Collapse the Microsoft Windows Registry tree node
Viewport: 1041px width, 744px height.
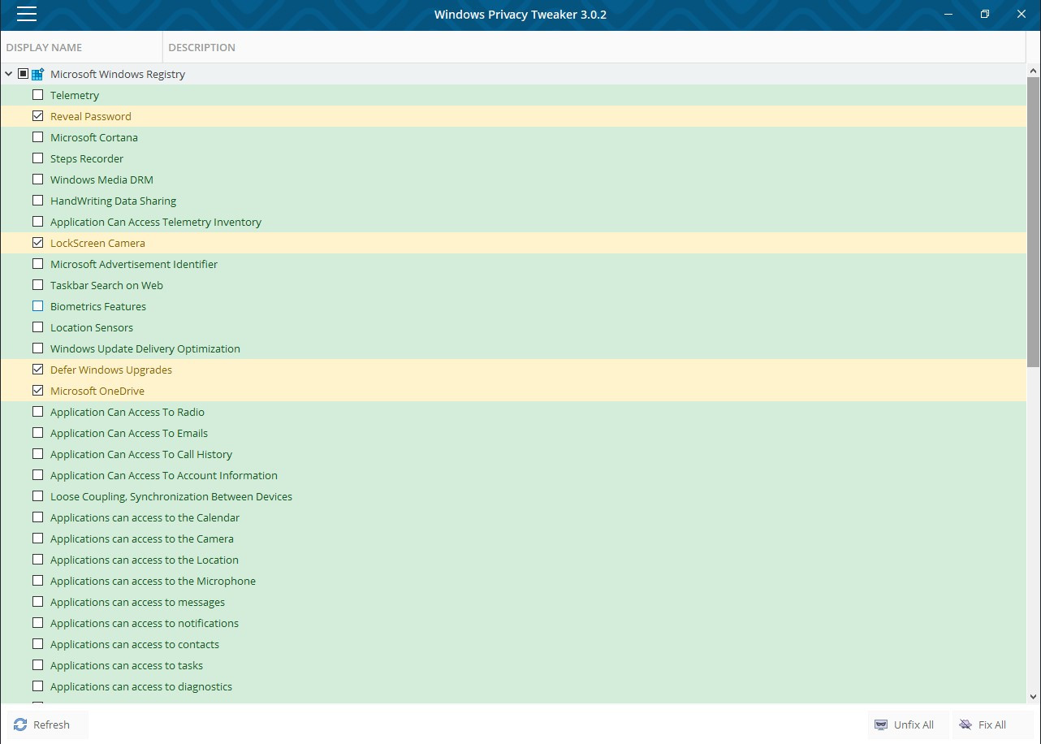(x=8, y=74)
